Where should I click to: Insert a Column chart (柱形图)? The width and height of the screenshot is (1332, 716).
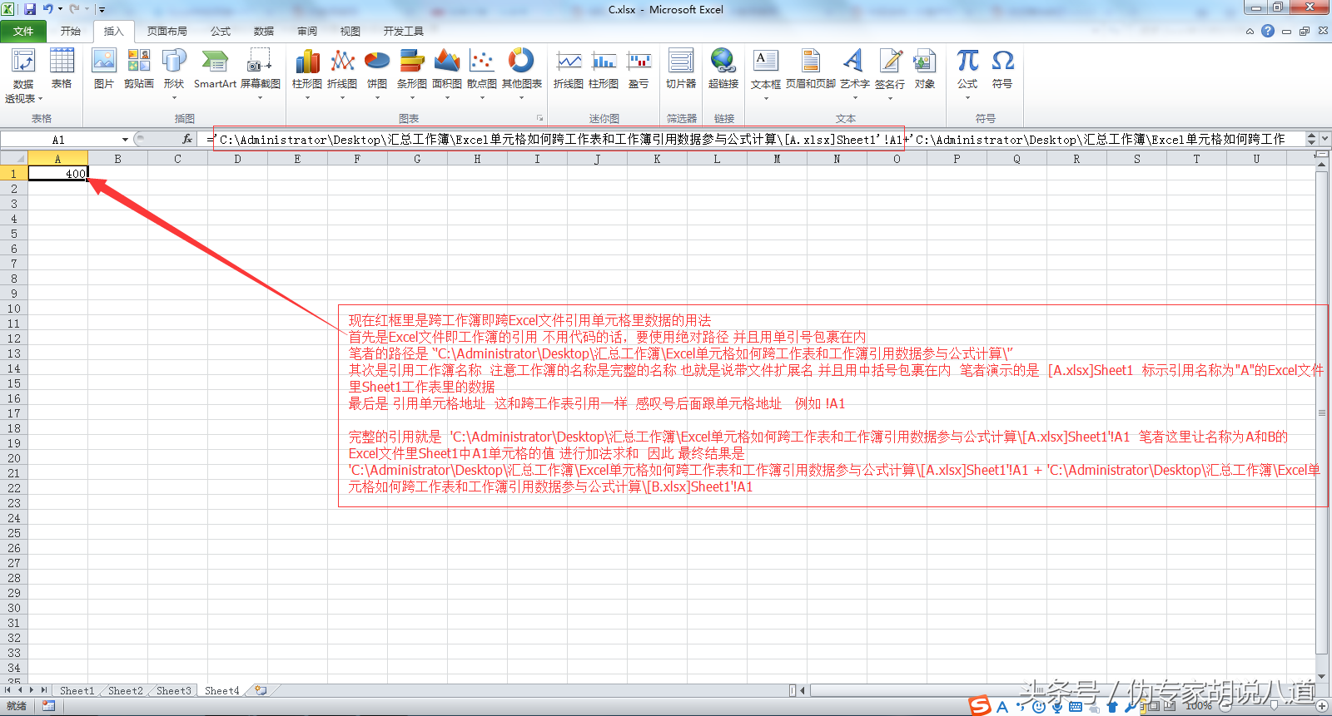pyautogui.click(x=307, y=73)
